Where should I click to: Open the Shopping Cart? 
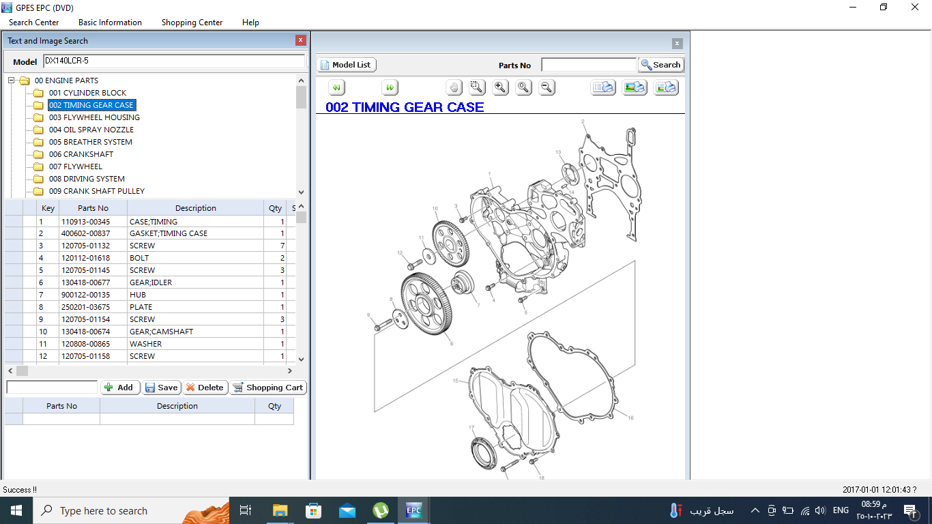[x=268, y=388]
